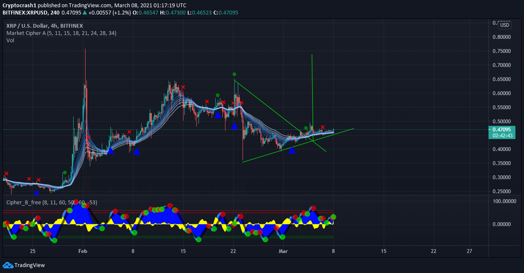Click the 0.70000 price axis label
Screen dimensions: 524x273
[501, 65]
